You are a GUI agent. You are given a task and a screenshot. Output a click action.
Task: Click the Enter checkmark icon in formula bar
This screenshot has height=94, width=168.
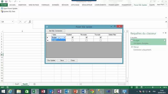25,22
